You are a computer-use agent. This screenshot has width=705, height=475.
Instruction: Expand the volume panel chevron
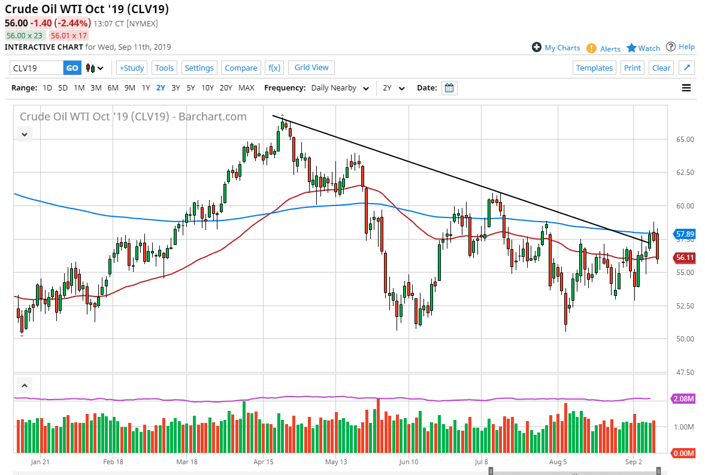[x=24, y=385]
